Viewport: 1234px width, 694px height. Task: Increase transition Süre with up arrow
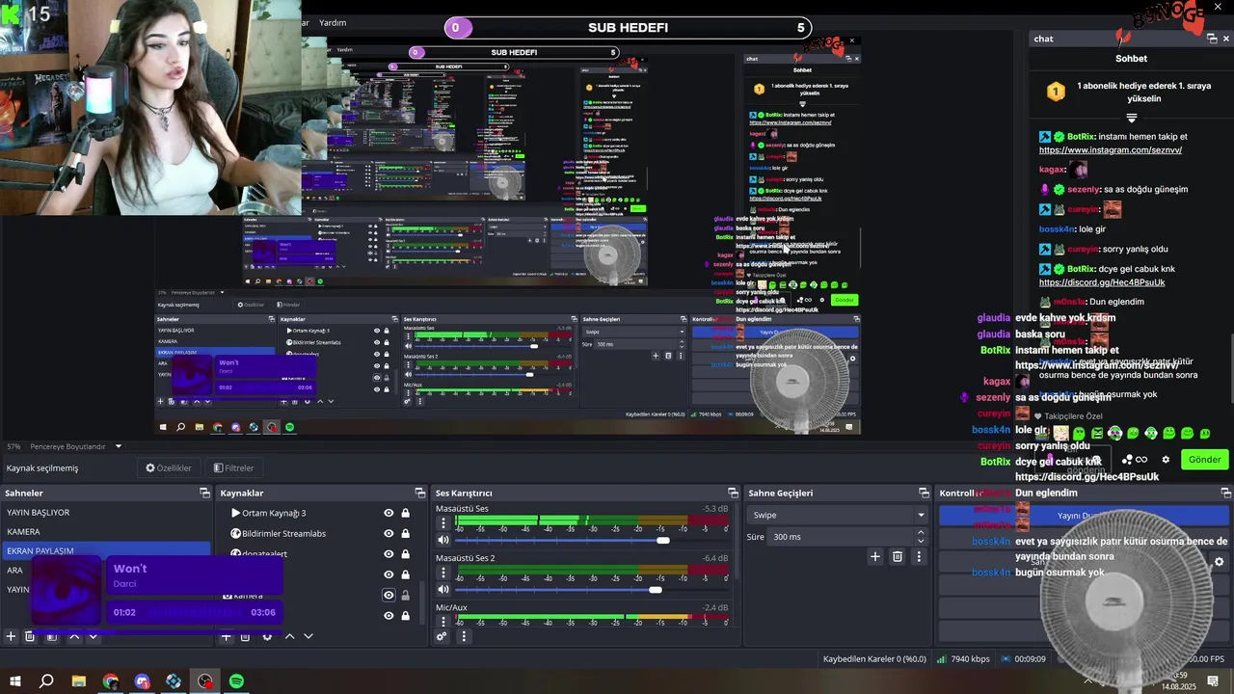tap(920, 532)
